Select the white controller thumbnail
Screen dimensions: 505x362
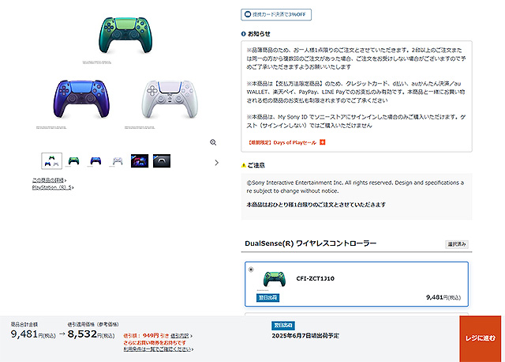click(118, 160)
